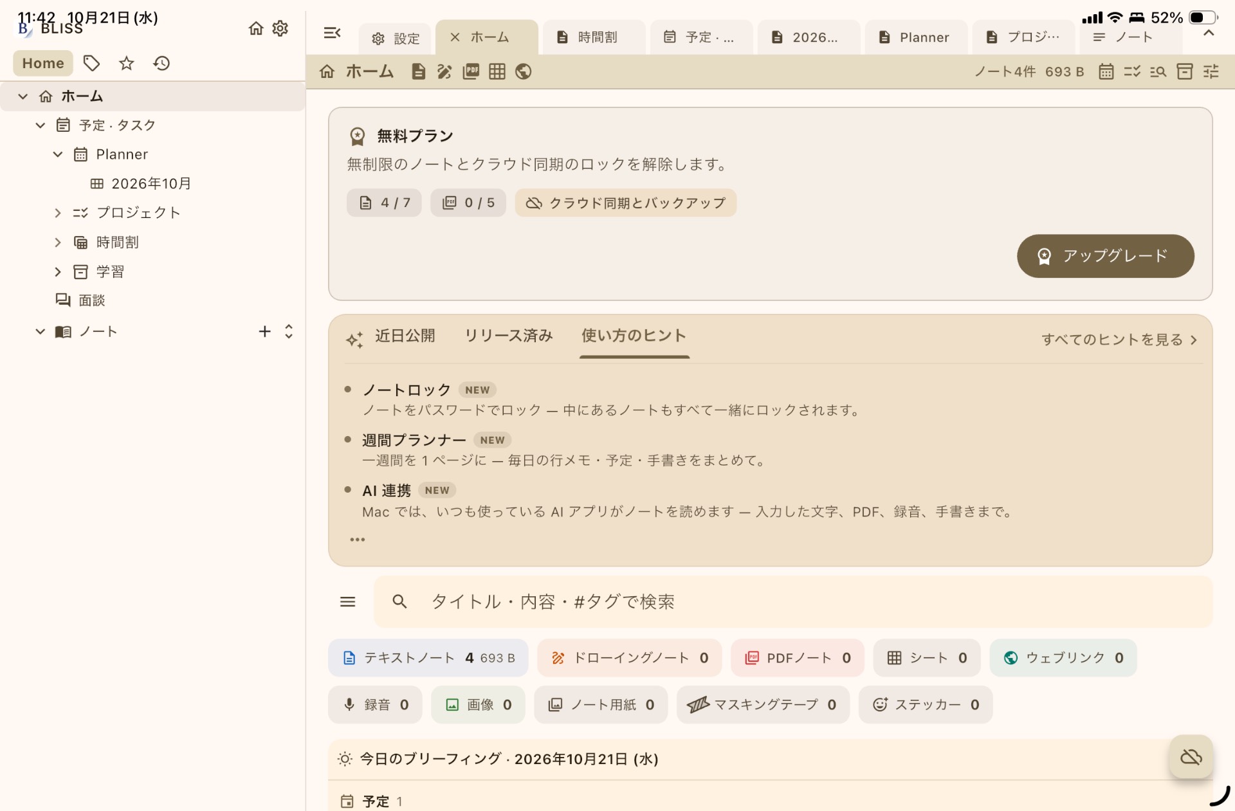Open すべてのヒントを見る link
Viewport: 1235px width, 811px height.
coord(1119,340)
